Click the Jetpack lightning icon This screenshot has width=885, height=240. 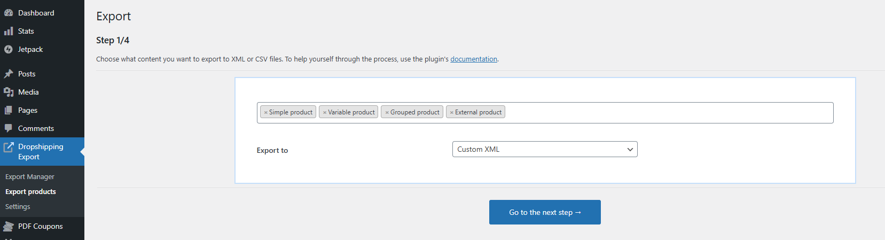tap(9, 49)
